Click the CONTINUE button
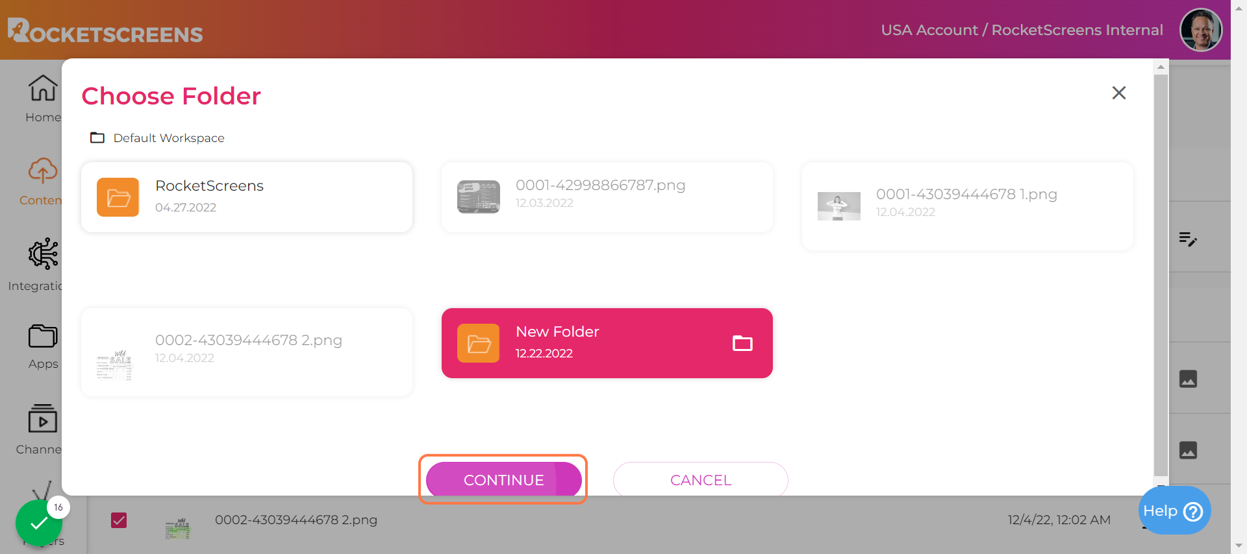Image resolution: width=1247 pixels, height=554 pixels. click(x=503, y=479)
